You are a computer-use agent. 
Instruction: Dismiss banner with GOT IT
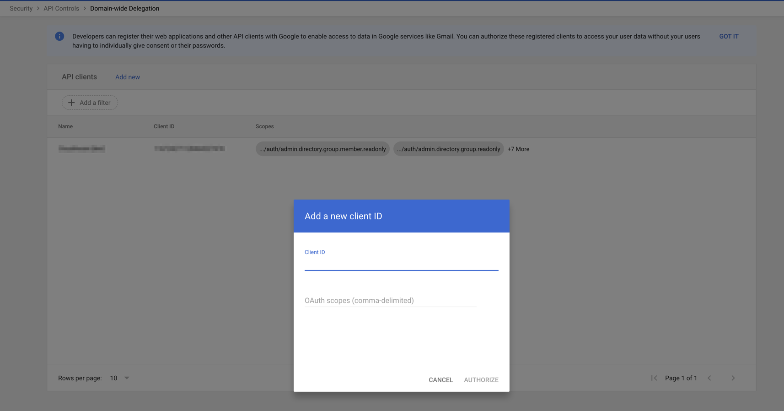point(729,37)
